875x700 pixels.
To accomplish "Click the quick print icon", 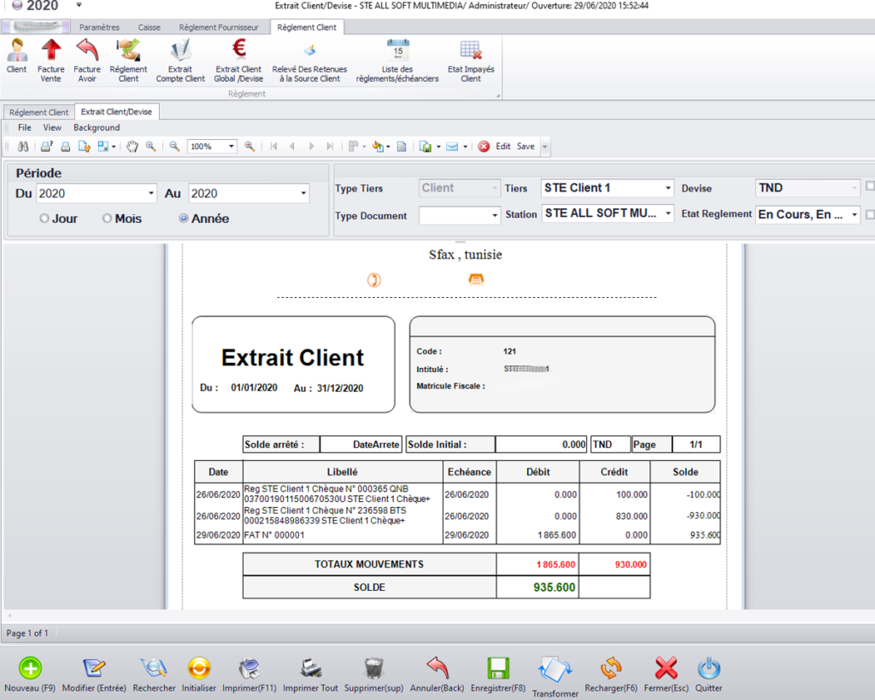I will pos(65,147).
